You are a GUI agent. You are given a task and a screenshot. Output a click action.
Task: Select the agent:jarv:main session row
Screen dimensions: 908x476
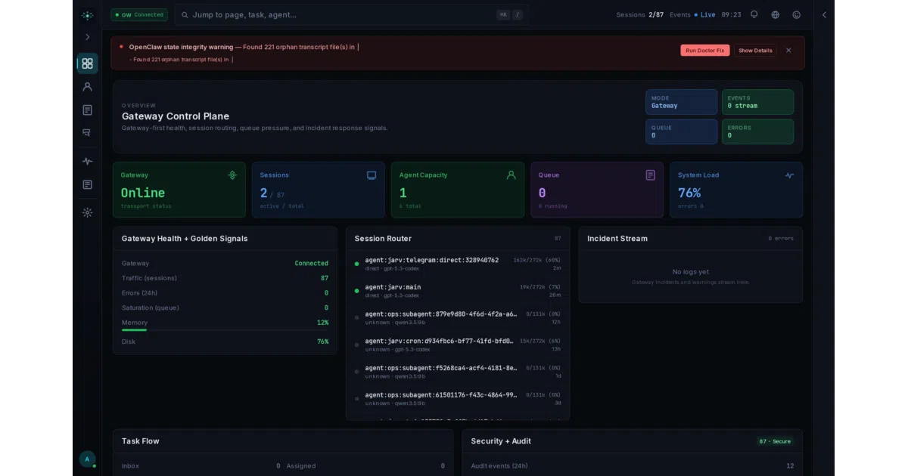458,291
